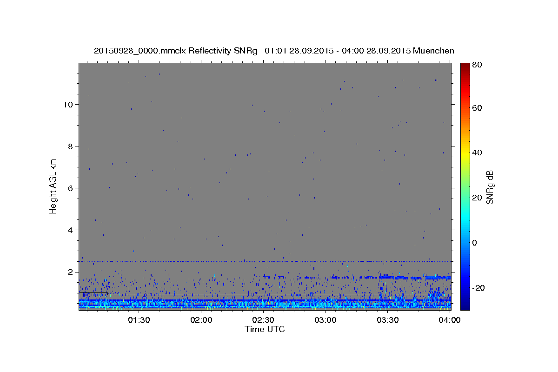
Task: Click the 'Time UTC' x-axis label
Action: pyautogui.click(x=265, y=329)
